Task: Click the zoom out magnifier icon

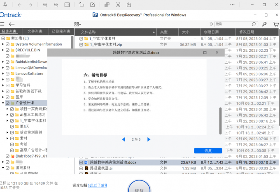Action: (x=56, y=5)
